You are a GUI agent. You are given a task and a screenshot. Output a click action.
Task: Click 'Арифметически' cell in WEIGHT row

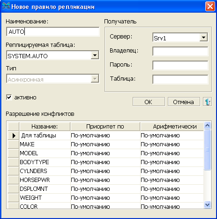coord(172,198)
